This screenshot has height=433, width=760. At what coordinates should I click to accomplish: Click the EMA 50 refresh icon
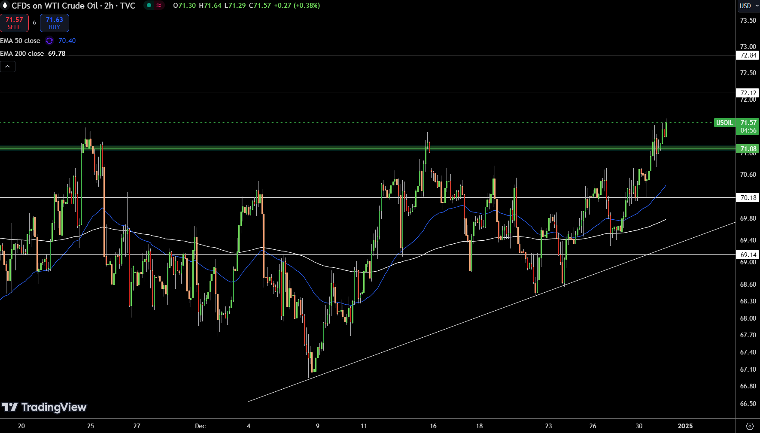click(49, 41)
